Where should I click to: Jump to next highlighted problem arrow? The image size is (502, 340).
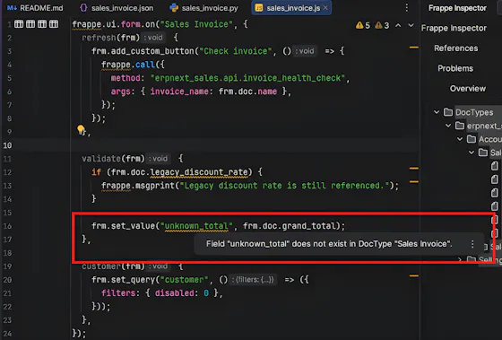[x=411, y=25]
